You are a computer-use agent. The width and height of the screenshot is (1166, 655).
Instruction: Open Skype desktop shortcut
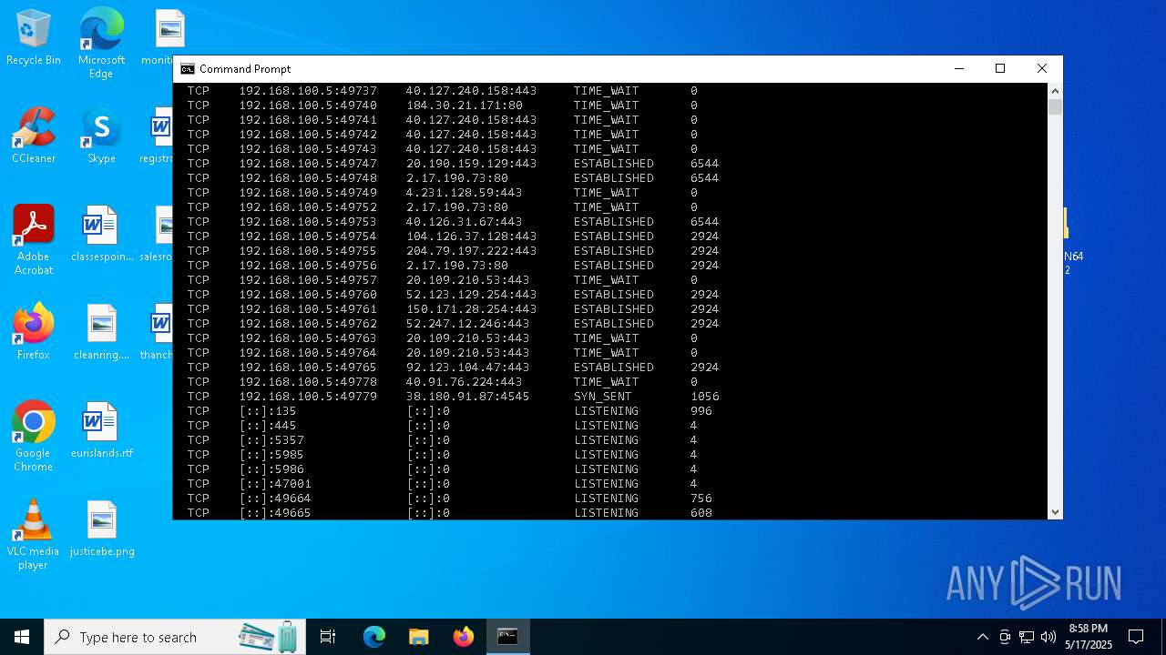(x=101, y=136)
